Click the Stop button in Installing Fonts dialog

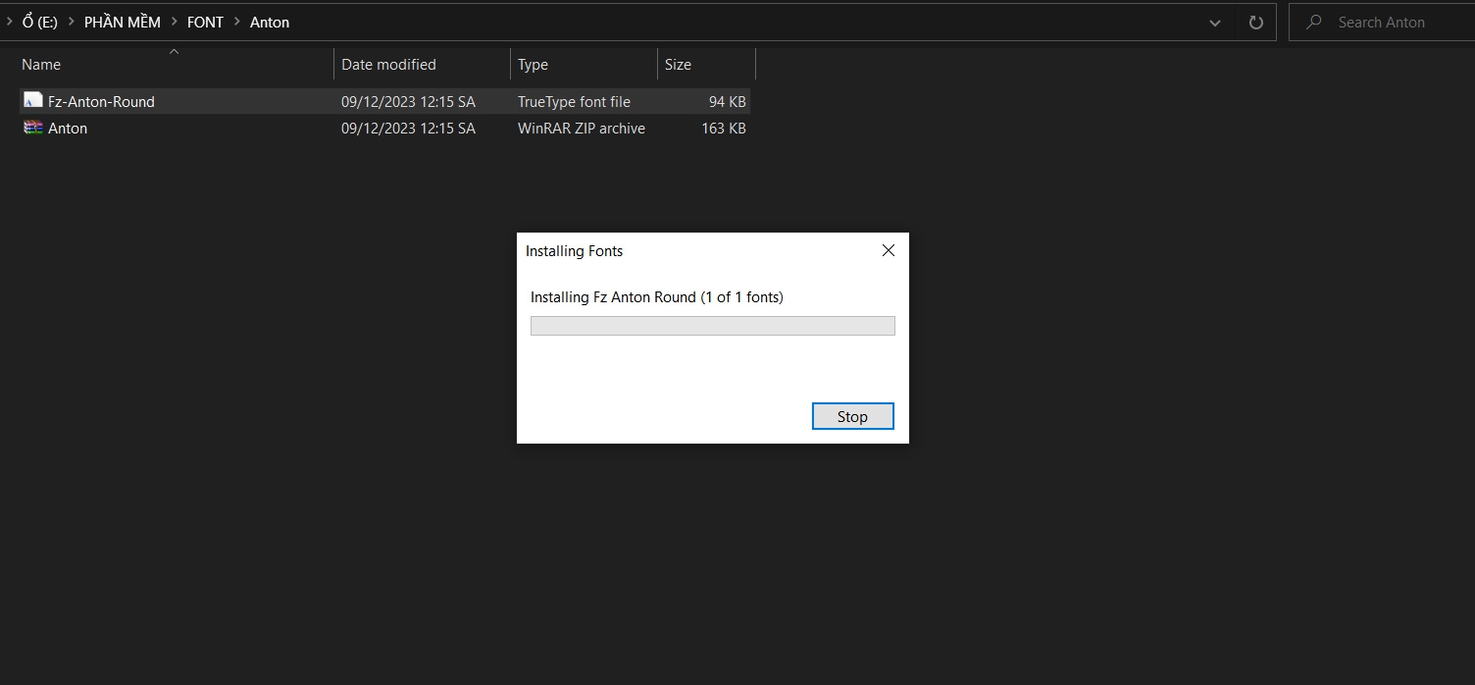(x=852, y=416)
